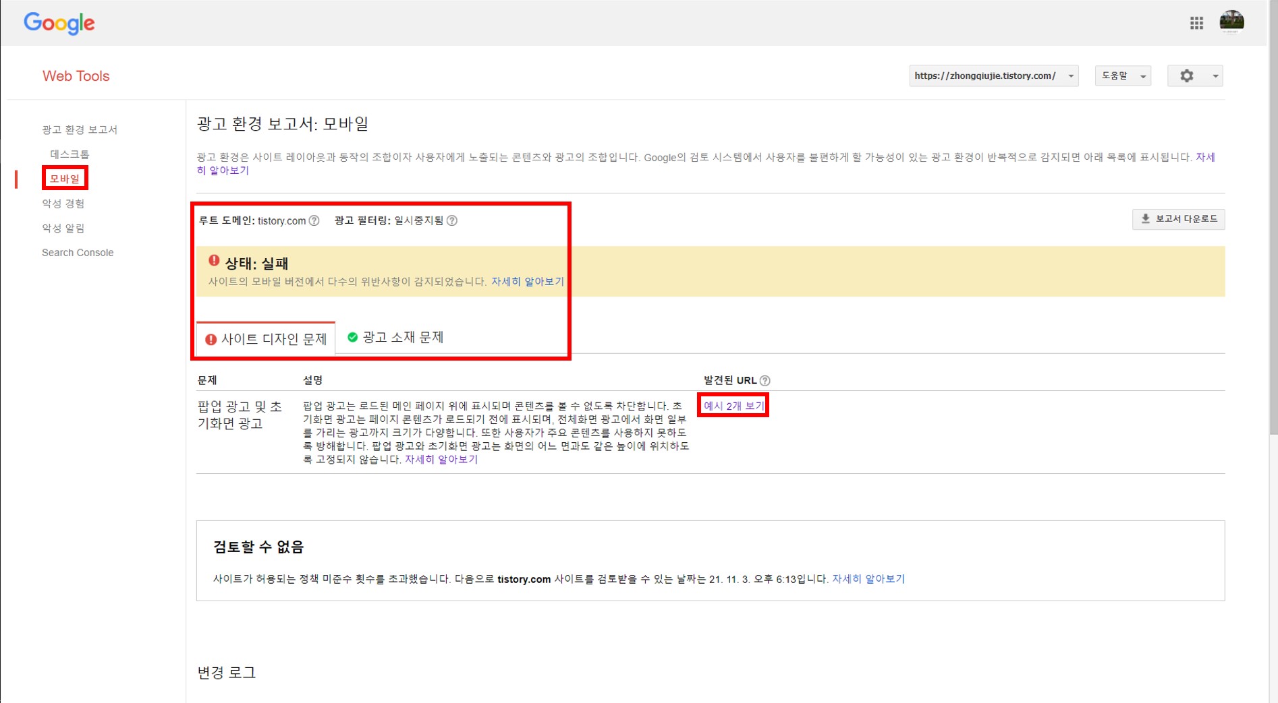Open 광고 환경 보고서 in sidebar
The height and width of the screenshot is (703, 1278).
coord(80,129)
